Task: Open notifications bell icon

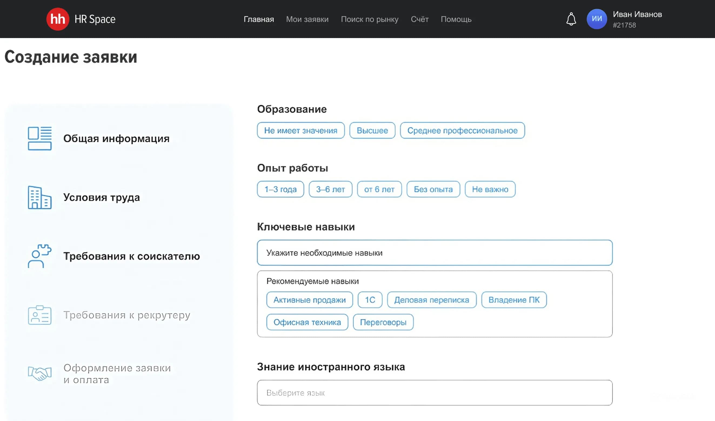Action: tap(571, 19)
